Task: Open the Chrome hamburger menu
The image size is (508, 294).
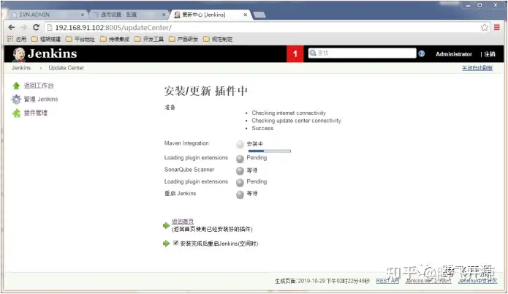Action: 497,28
